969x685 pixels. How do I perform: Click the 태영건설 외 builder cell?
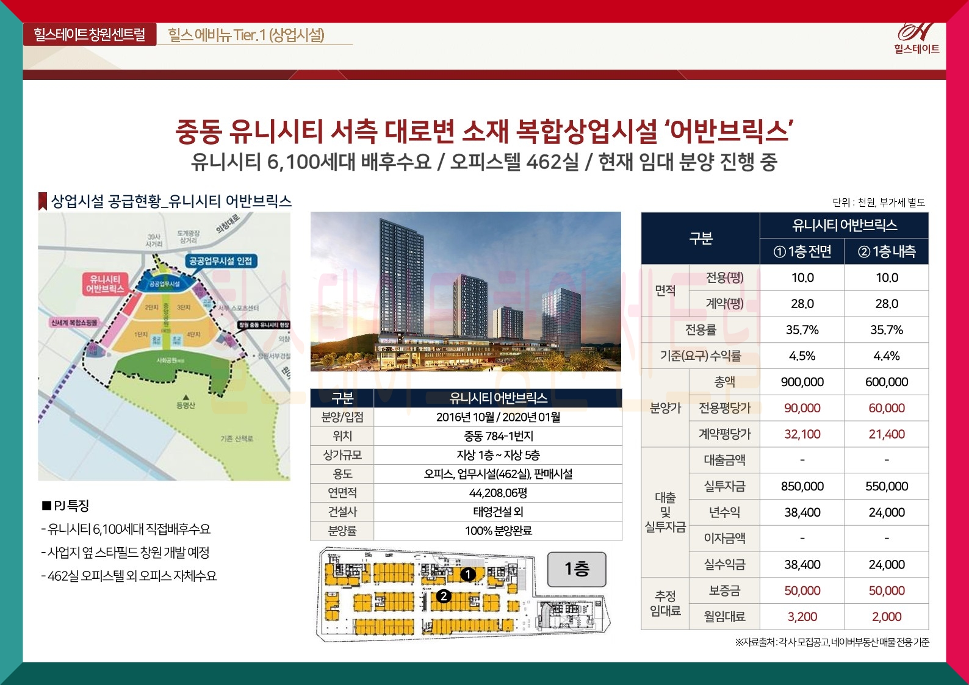click(x=498, y=512)
